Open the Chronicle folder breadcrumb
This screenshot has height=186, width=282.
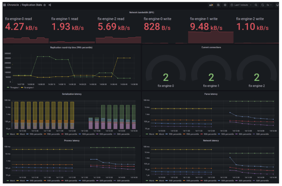coord(13,5)
